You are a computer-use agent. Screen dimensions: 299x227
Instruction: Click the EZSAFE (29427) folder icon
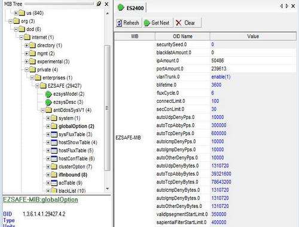(x=43, y=86)
